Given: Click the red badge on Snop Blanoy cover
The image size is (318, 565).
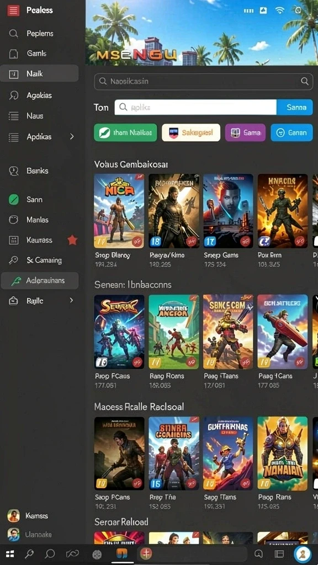Looking at the screenshot, I should (137, 241).
